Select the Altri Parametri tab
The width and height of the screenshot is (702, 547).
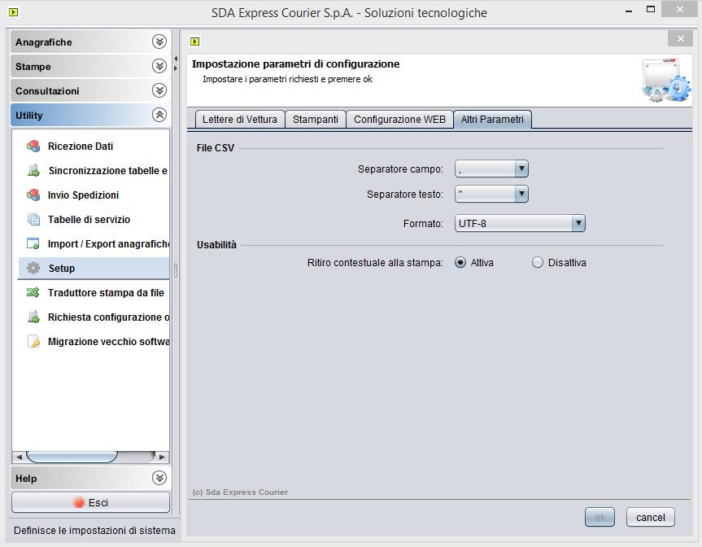[x=492, y=120]
